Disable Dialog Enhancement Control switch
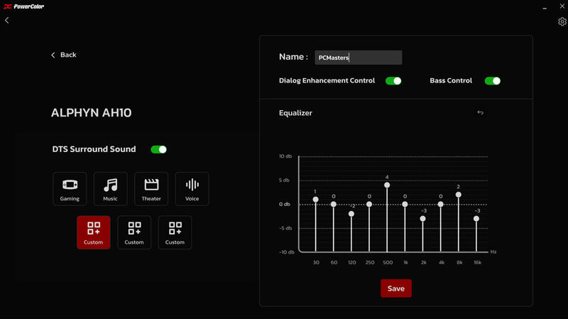Viewport: 568px width, 319px height. point(393,81)
